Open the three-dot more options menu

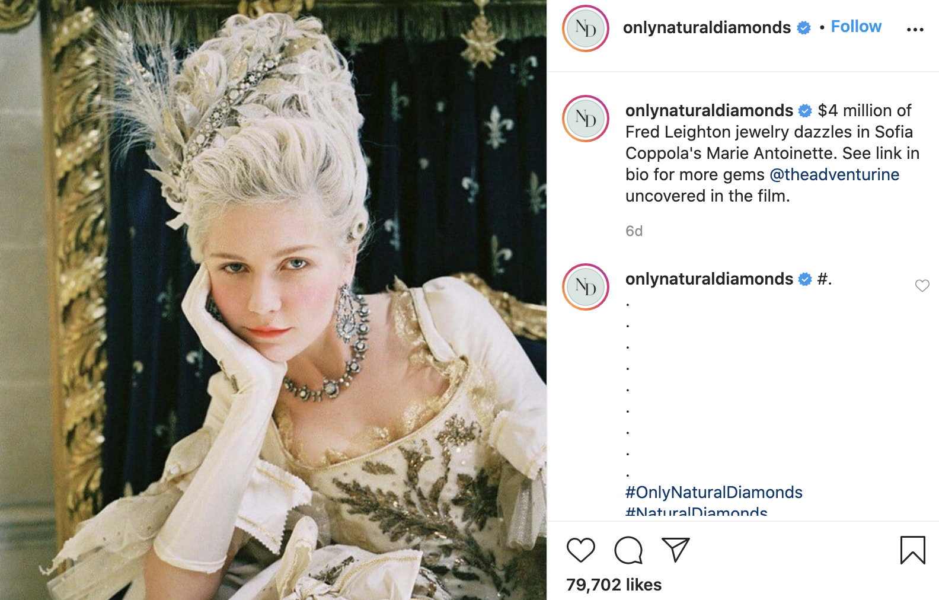tap(915, 29)
